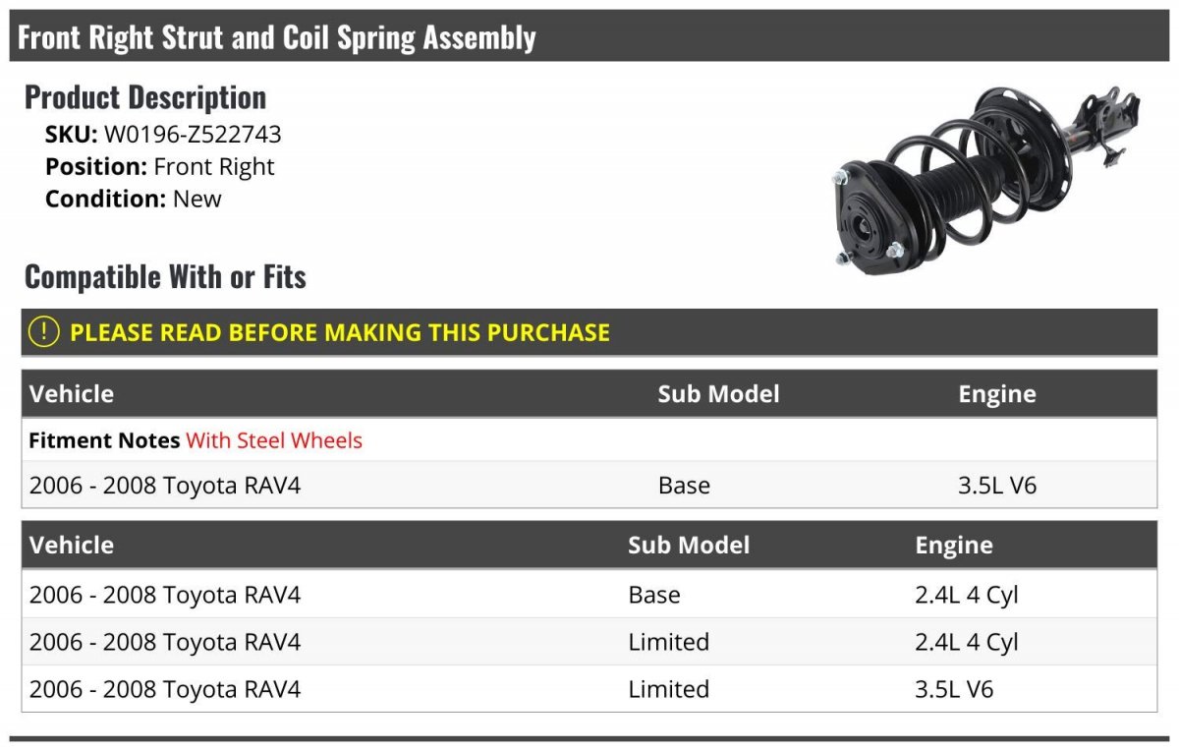Select the RAV4 Limited 2.4L 4 Cyl row
1179x751 pixels.
pyautogui.click(x=589, y=642)
